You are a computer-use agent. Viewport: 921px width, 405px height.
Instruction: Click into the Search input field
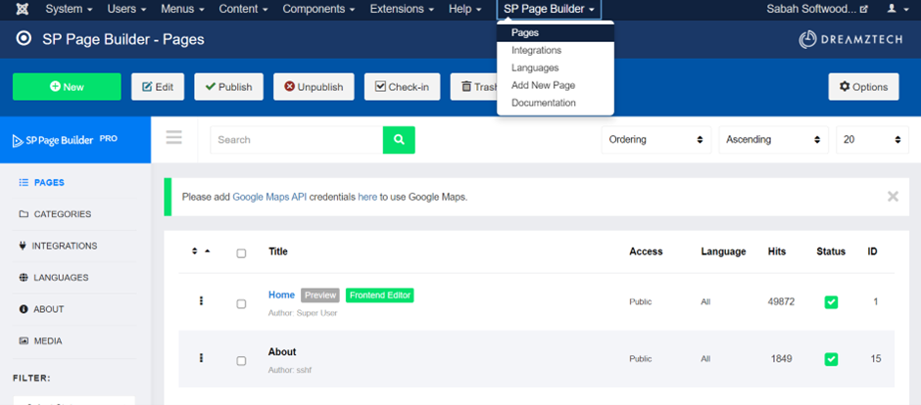coord(297,140)
